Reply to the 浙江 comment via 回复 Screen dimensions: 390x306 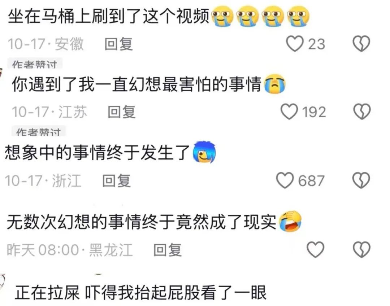116,180
